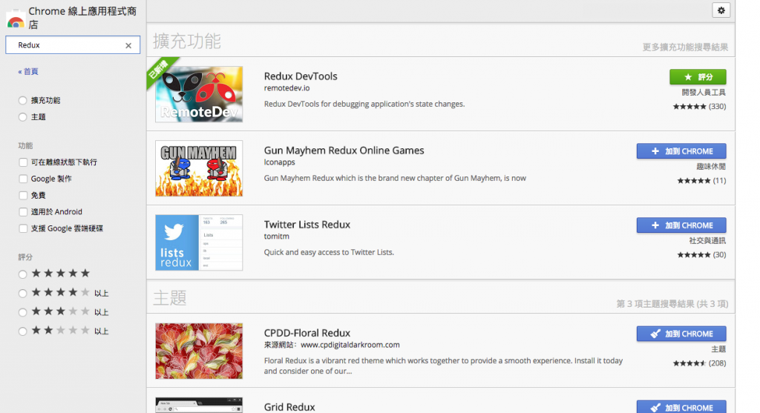Open Twitter Lists Redux title
This screenshot has width=760, height=413.
click(307, 224)
